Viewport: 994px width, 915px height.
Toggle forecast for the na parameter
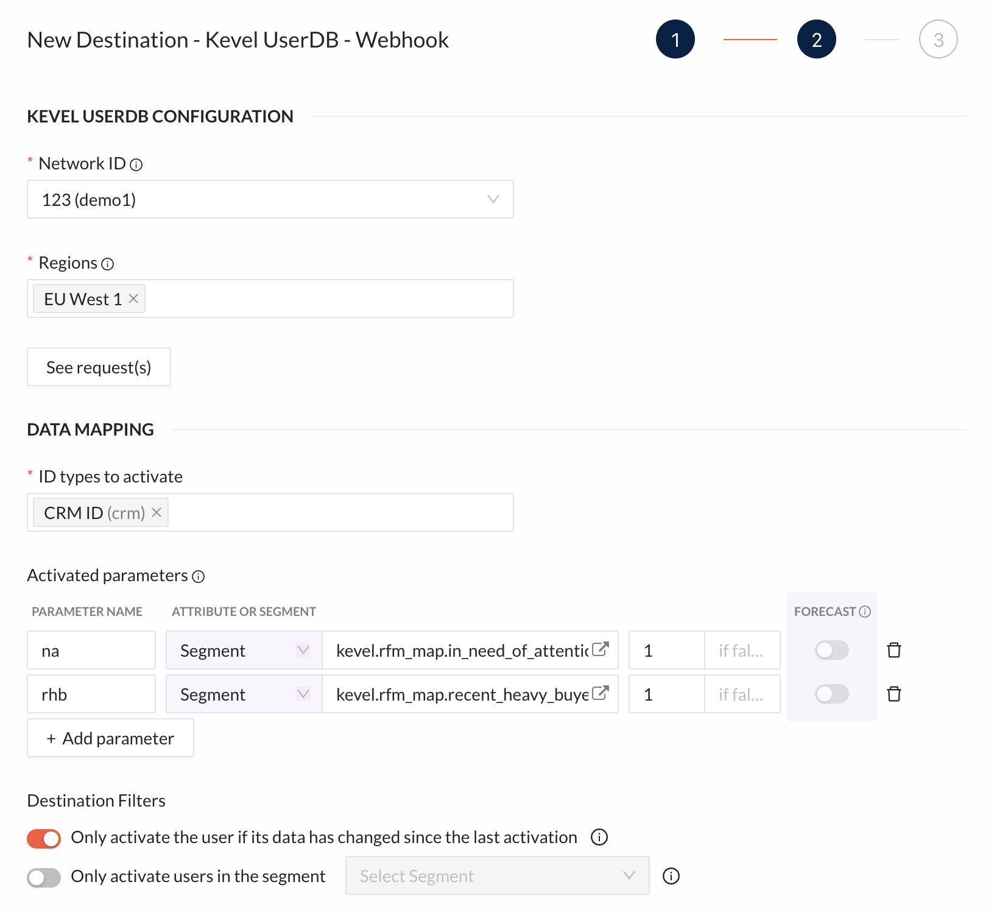[x=832, y=650]
